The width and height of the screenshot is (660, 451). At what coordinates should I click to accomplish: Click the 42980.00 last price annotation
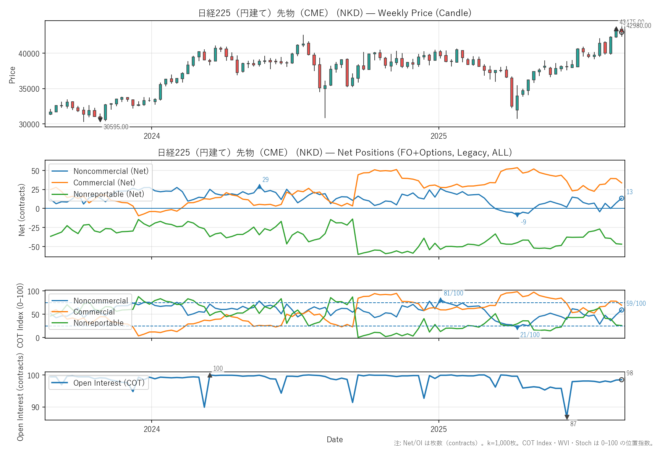click(x=639, y=26)
